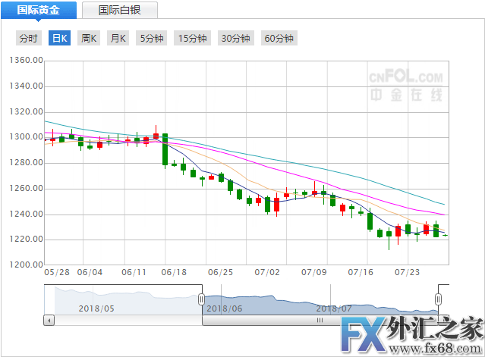Click the 2018/06 label in navigator

[x=224, y=308]
